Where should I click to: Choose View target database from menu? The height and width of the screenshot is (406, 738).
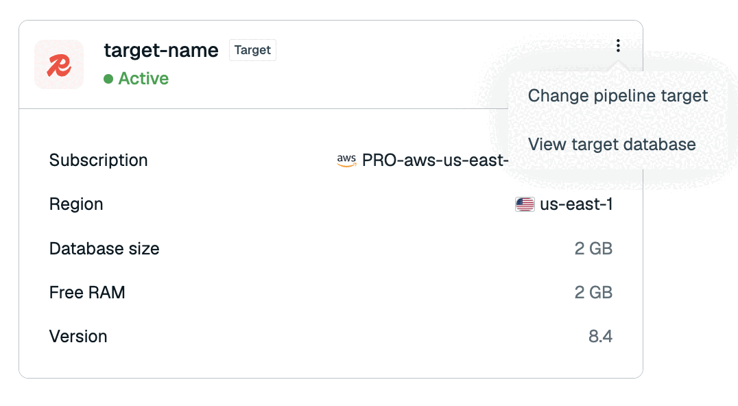[612, 144]
